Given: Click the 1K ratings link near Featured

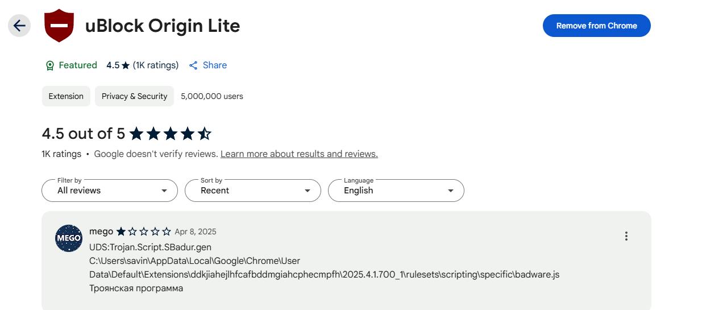Looking at the screenshot, I should (156, 65).
